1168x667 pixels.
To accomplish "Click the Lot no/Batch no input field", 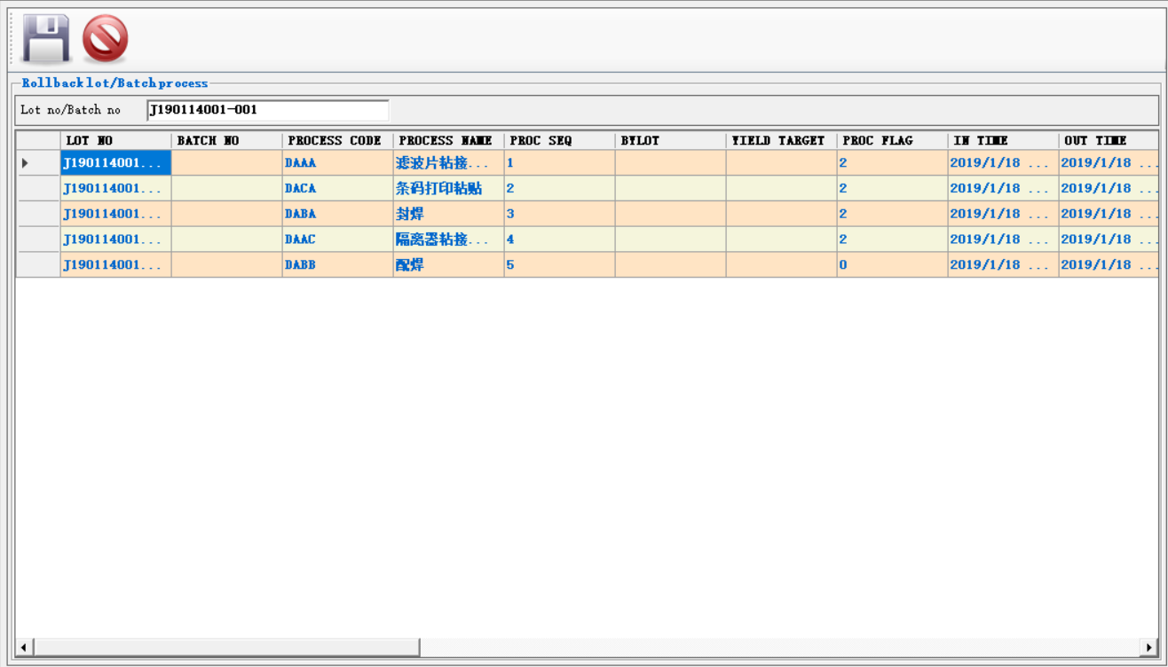I will (x=267, y=110).
